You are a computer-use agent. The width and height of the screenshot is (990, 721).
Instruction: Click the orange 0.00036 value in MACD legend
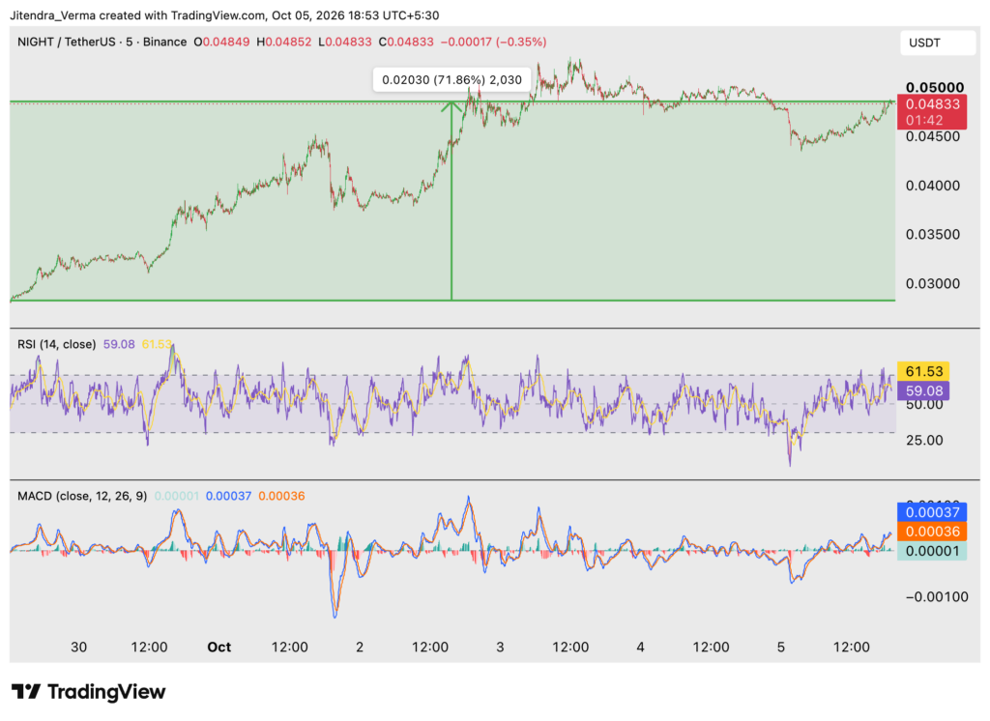(281, 496)
